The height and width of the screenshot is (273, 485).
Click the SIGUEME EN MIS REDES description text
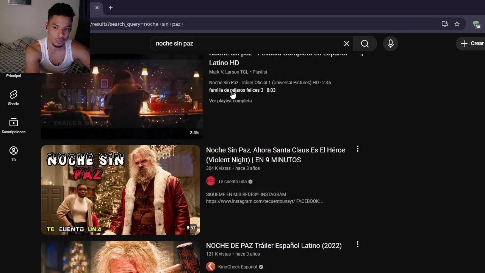tap(265, 198)
